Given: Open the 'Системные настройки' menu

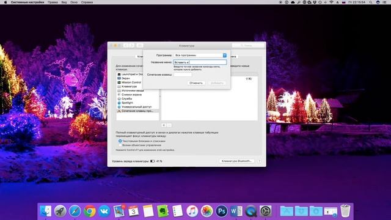Looking at the screenshot, I should (27, 2).
